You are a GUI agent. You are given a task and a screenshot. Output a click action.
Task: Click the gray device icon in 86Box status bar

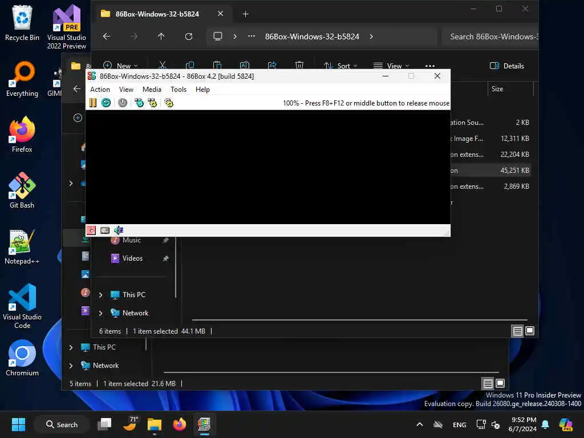[x=105, y=230]
